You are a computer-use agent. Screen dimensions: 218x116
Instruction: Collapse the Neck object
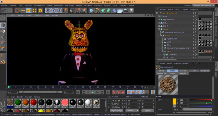162,52
